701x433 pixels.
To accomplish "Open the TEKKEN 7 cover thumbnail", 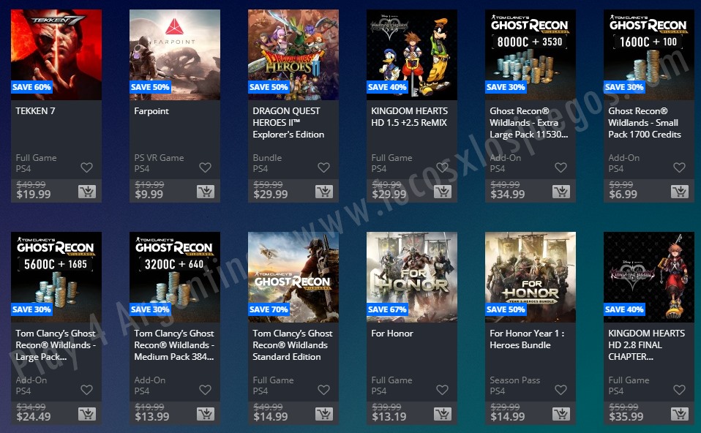I will click(56, 55).
